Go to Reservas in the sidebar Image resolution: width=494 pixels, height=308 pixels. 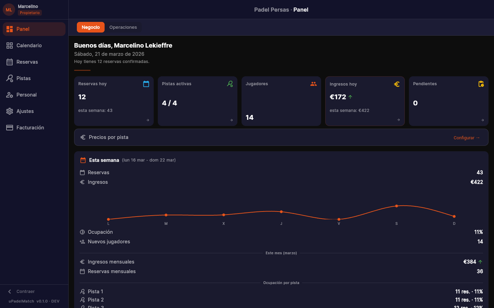[x=27, y=62]
